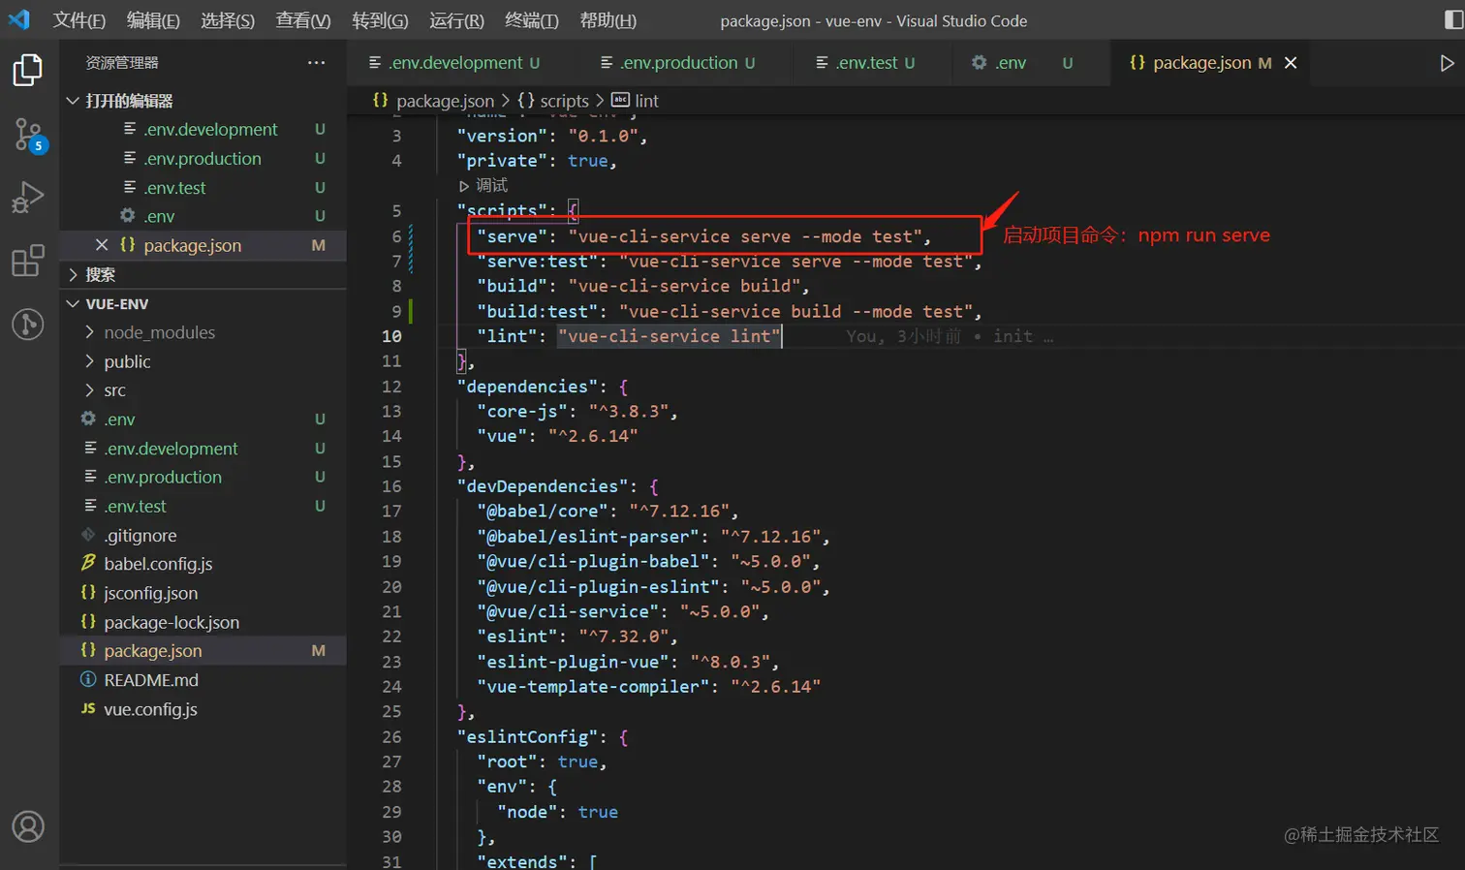
Task: Open the Accounts icon in activity bar
Action: [27, 826]
